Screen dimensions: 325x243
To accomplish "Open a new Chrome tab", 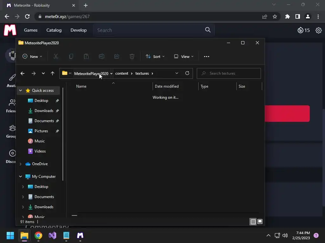I will point(86,5).
